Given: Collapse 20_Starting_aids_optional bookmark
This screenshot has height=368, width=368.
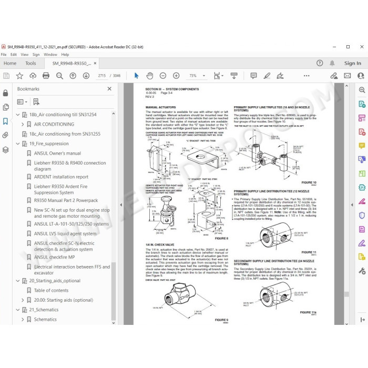Looking at the screenshot, I should (x=18, y=281).
